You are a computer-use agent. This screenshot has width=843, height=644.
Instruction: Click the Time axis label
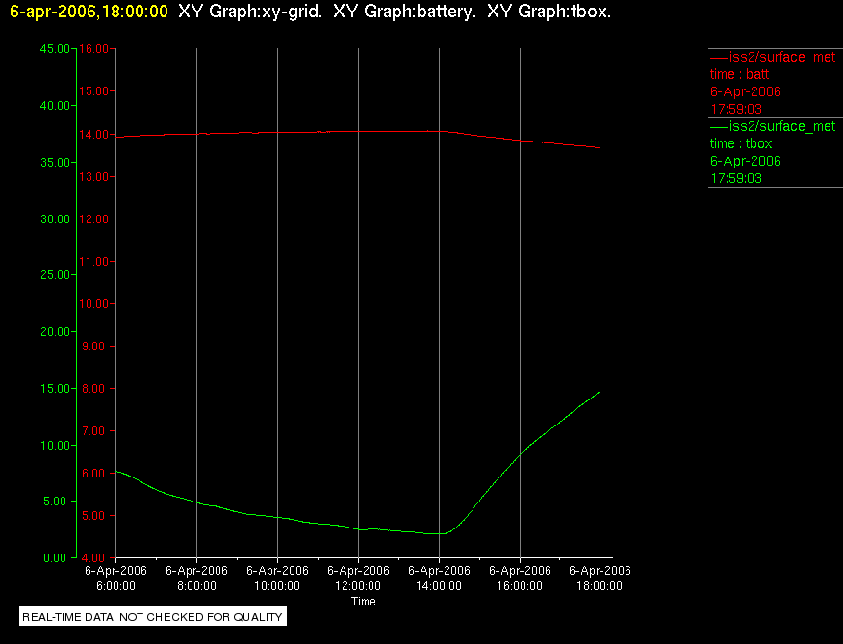tap(364, 602)
